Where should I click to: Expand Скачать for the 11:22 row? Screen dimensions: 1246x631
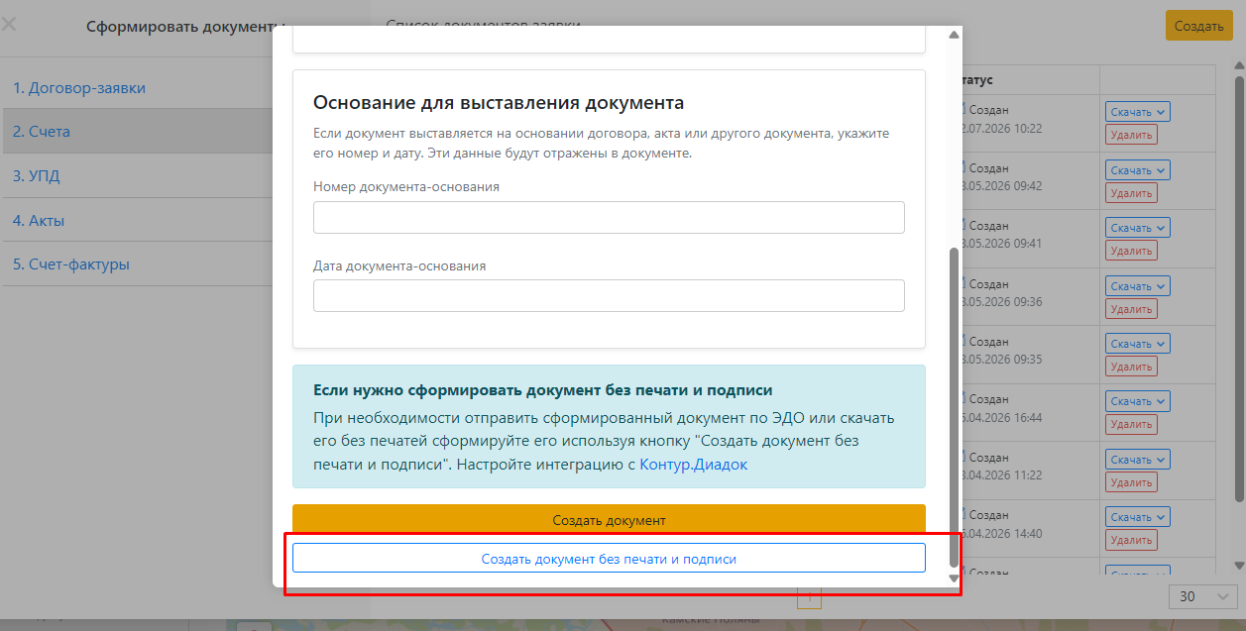[x=1138, y=460]
